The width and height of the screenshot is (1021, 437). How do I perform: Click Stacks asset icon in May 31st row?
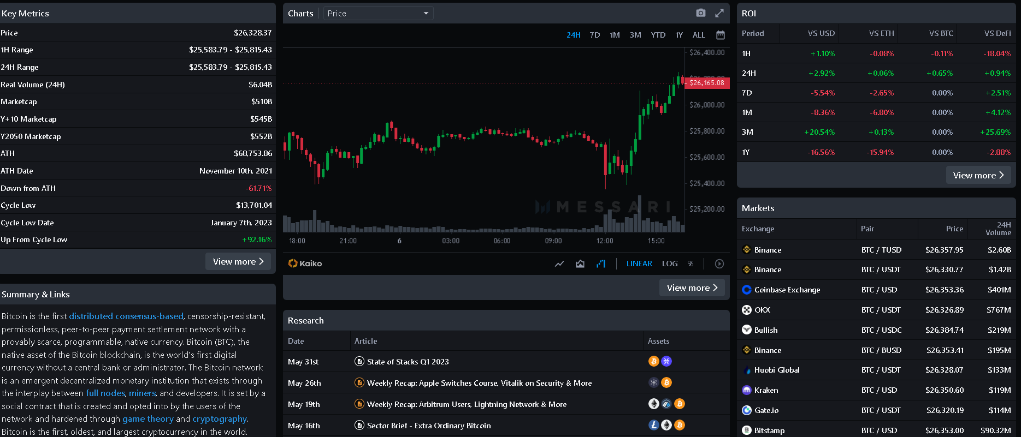666,361
